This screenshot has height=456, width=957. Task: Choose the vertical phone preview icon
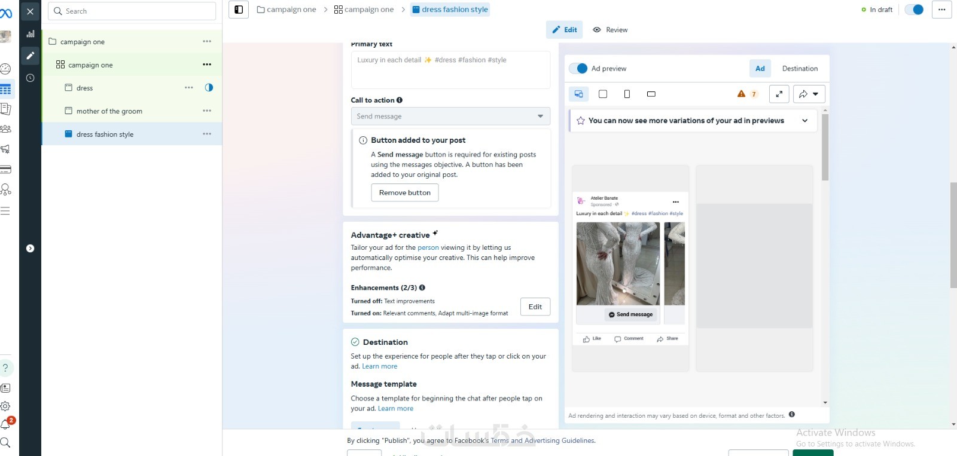pyautogui.click(x=627, y=94)
